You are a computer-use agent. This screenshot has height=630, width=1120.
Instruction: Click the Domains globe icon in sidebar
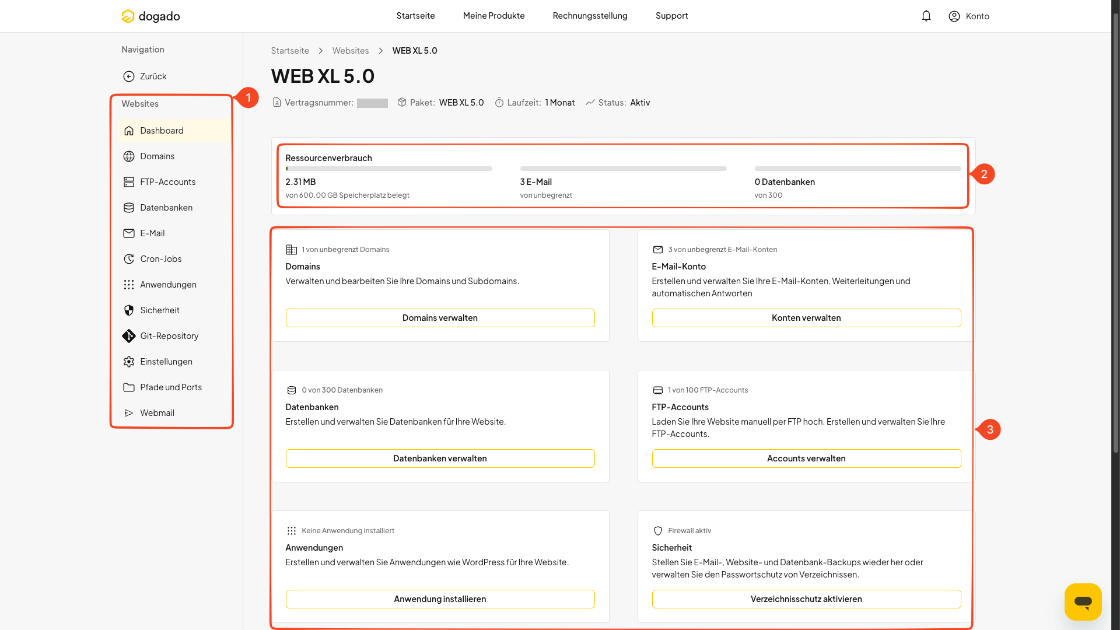(x=129, y=156)
